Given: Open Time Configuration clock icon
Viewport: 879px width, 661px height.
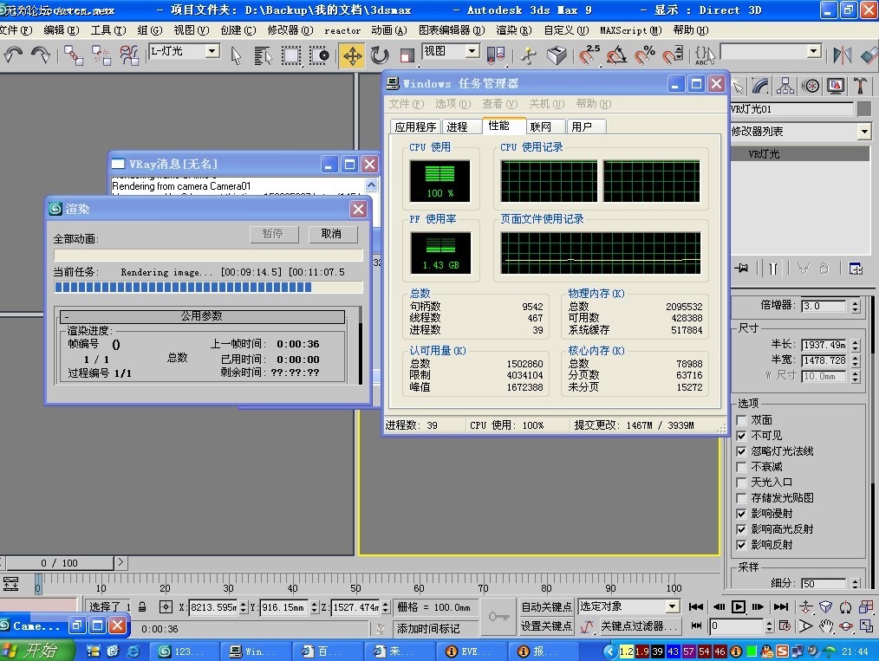Looking at the screenshot, I should (785, 625).
